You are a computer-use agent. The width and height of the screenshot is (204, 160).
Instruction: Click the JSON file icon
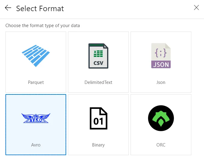tap(161, 56)
